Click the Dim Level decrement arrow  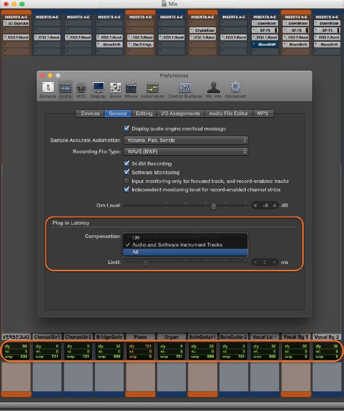[x=255, y=205]
